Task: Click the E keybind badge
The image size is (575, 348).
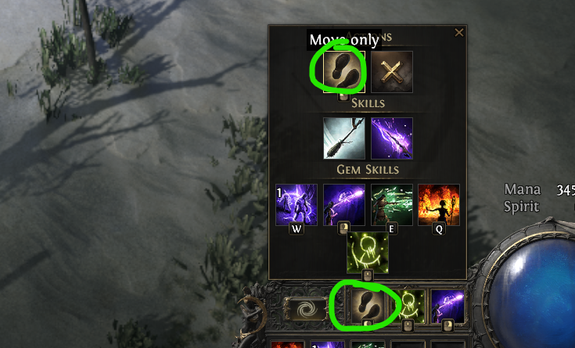Action: 391,229
